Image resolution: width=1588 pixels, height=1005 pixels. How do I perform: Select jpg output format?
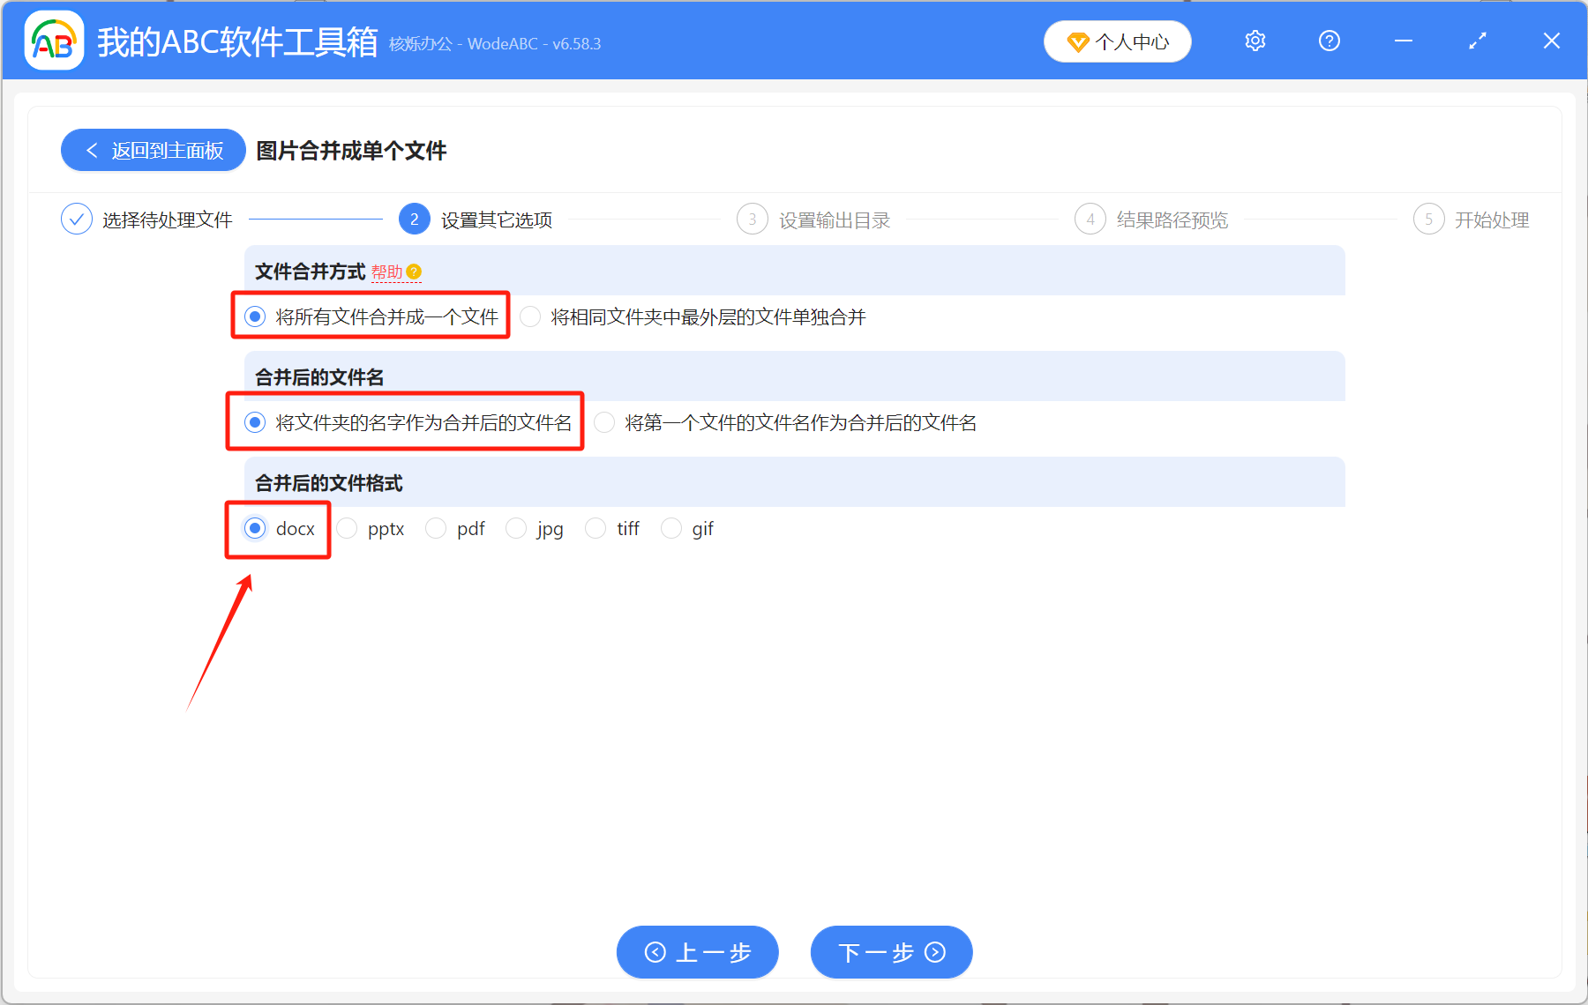515,528
